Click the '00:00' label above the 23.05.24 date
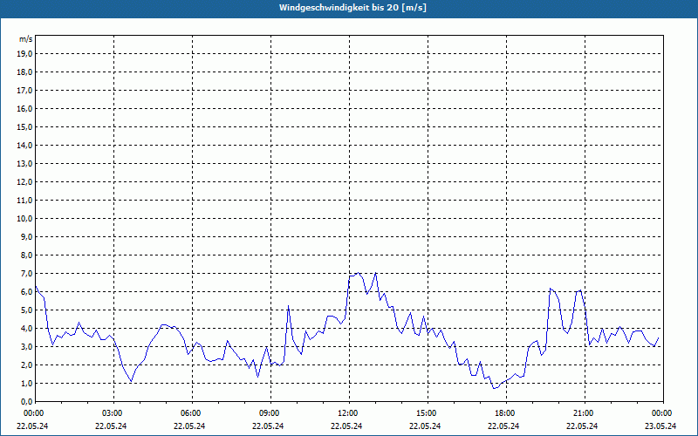The image size is (698, 436). pyautogui.click(x=662, y=413)
